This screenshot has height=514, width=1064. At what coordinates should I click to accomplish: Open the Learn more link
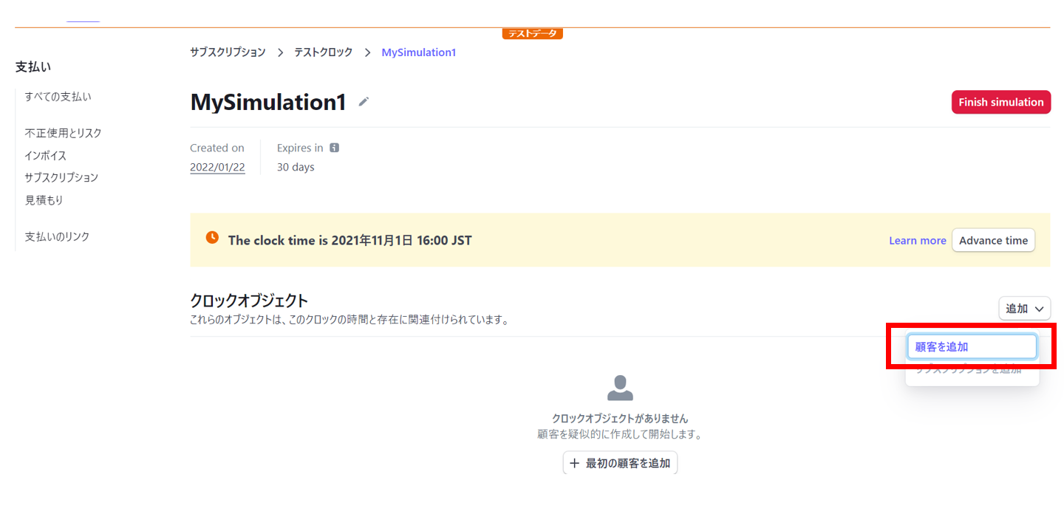pos(917,240)
